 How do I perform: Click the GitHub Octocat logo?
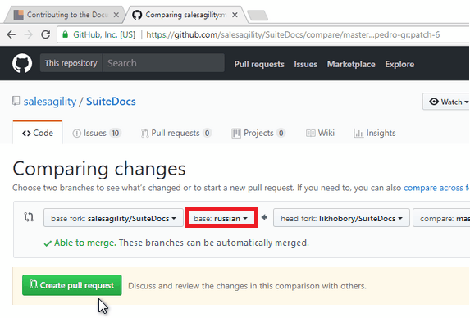[22, 63]
